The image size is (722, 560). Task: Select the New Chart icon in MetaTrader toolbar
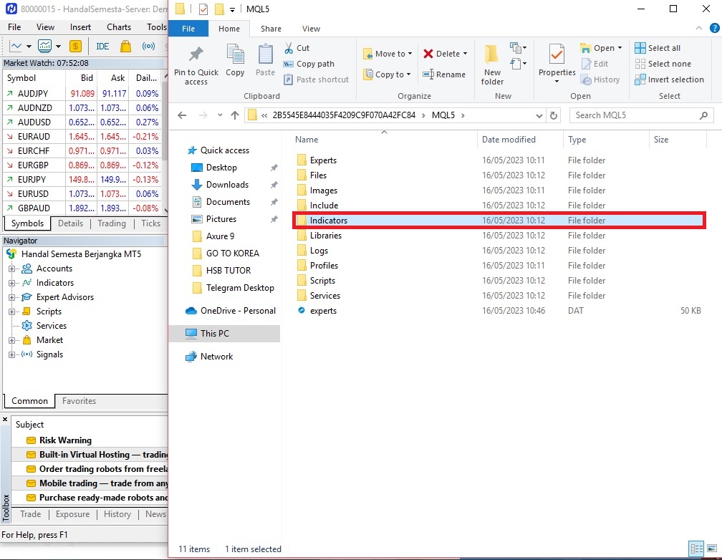tap(16, 46)
